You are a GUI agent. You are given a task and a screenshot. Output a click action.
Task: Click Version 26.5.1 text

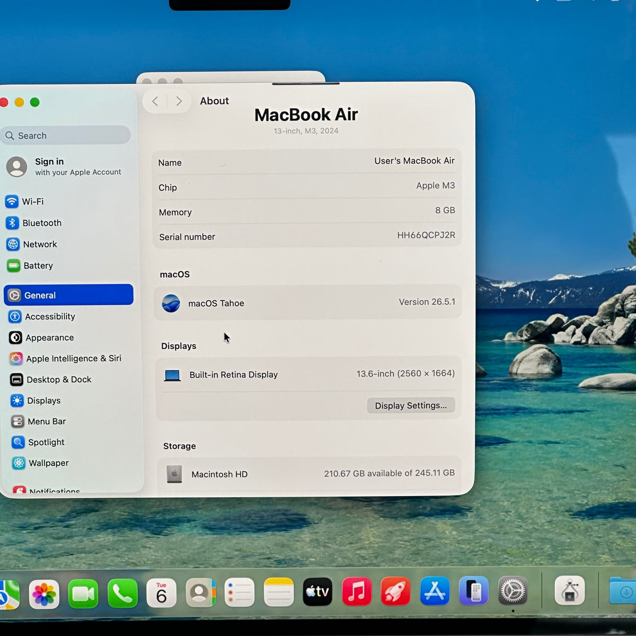427,302
